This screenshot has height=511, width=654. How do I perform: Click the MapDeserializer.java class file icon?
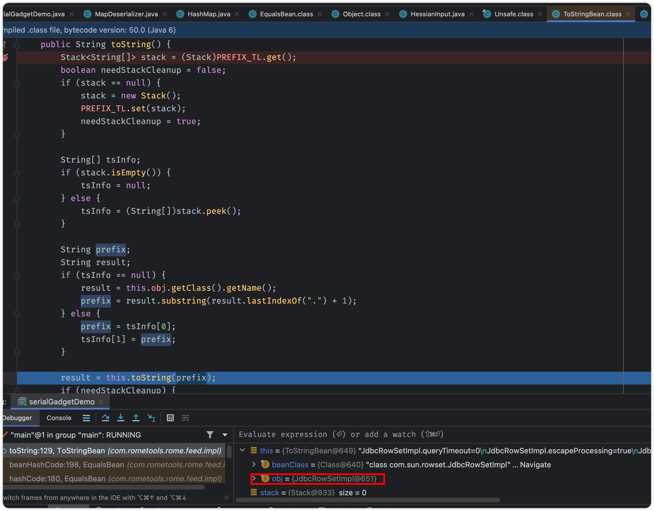pos(88,14)
